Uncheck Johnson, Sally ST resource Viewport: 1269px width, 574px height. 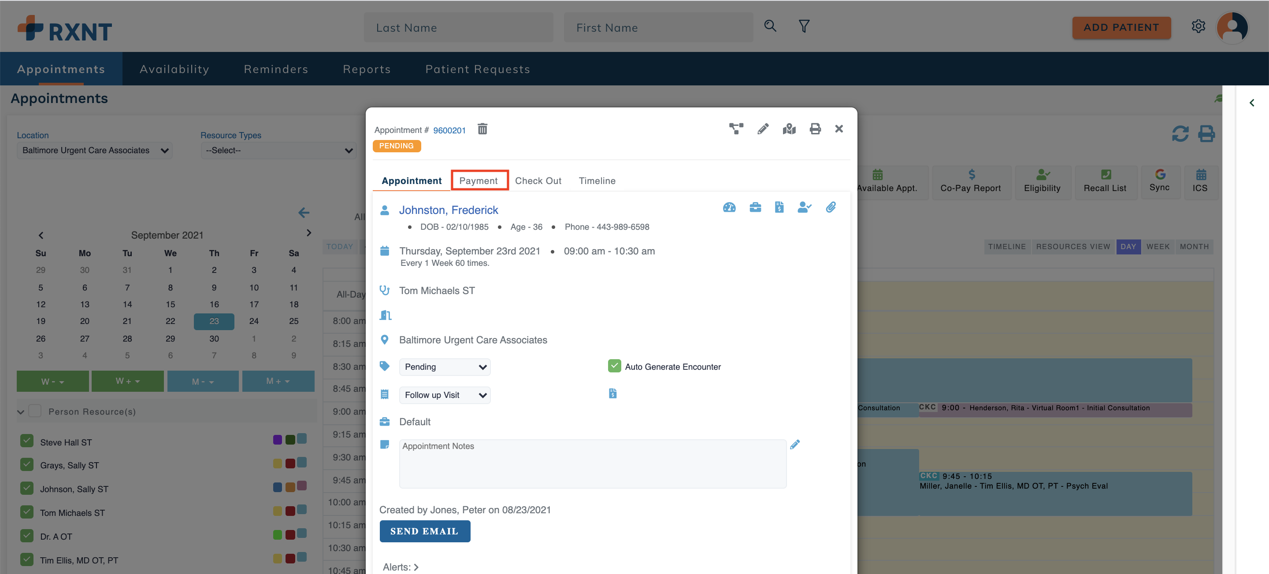click(x=27, y=488)
